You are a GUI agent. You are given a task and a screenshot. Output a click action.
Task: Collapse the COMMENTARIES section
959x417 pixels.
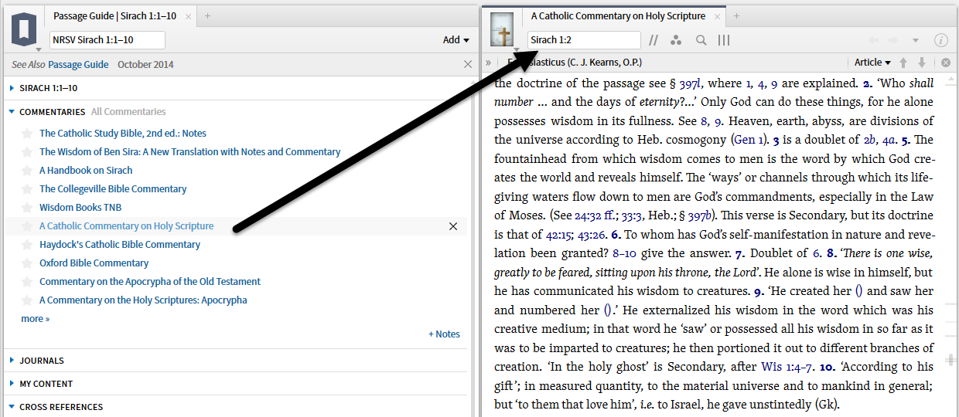(x=12, y=112)
